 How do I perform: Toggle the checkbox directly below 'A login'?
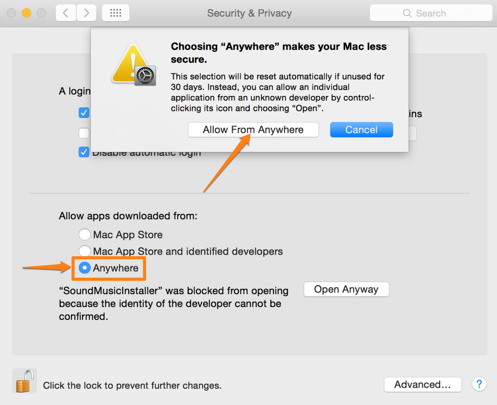click(x=84, y=113)
